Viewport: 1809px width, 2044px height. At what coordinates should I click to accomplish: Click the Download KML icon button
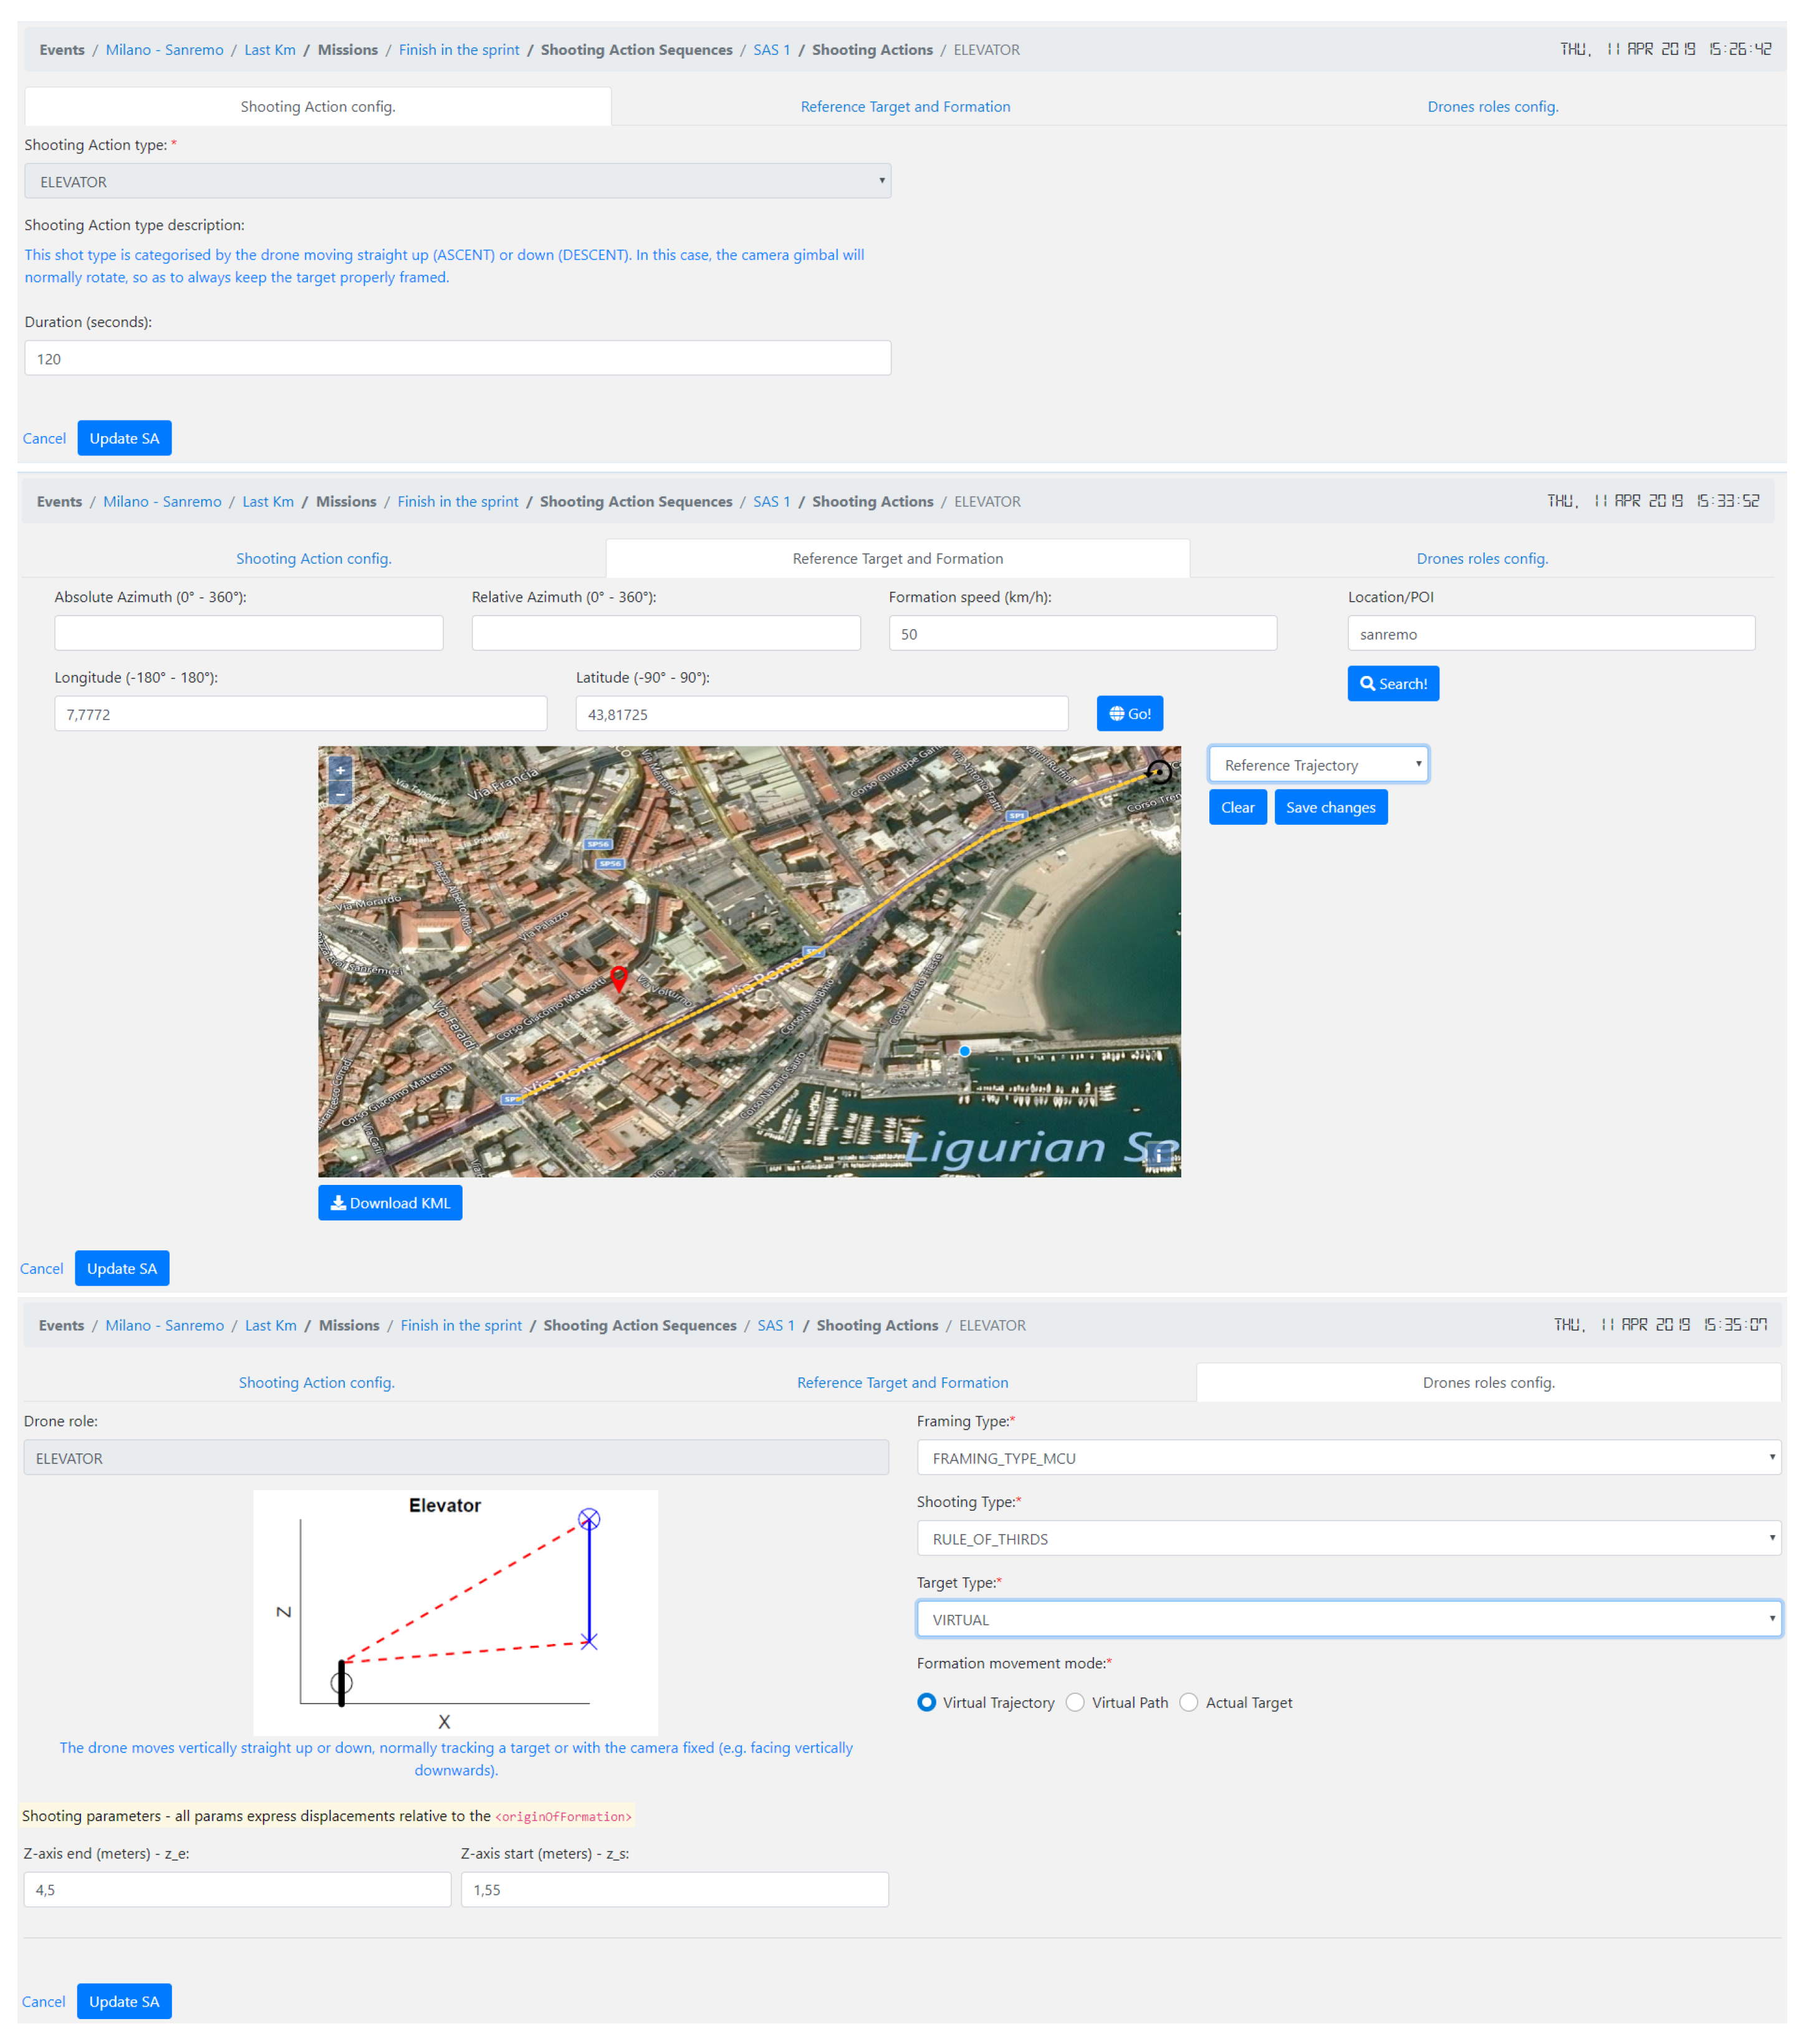coord(389,1203)
